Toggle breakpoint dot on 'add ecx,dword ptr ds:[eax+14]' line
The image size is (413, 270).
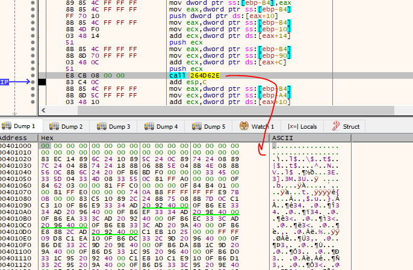pyautogui.click(x=33, y=36)
